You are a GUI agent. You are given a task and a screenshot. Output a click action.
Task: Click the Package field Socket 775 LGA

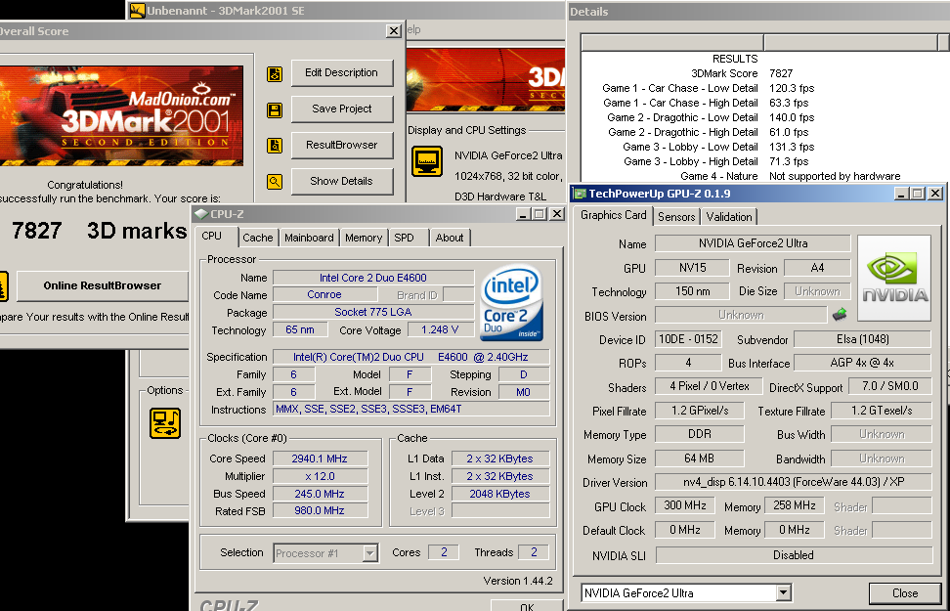373,312
